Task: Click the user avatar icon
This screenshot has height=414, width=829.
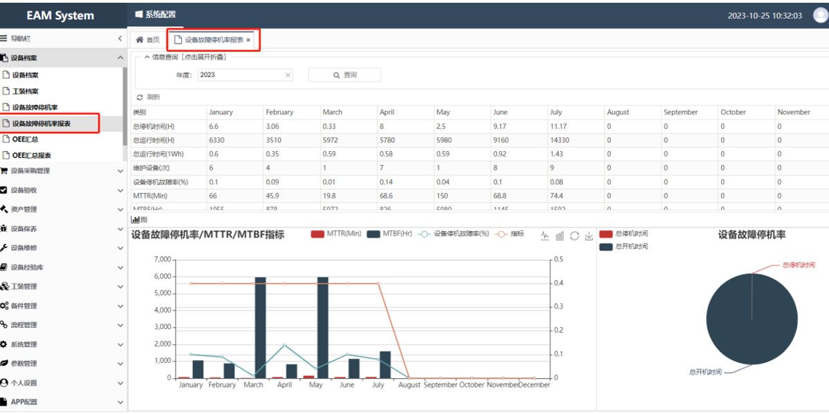Action: click(820, 15)
